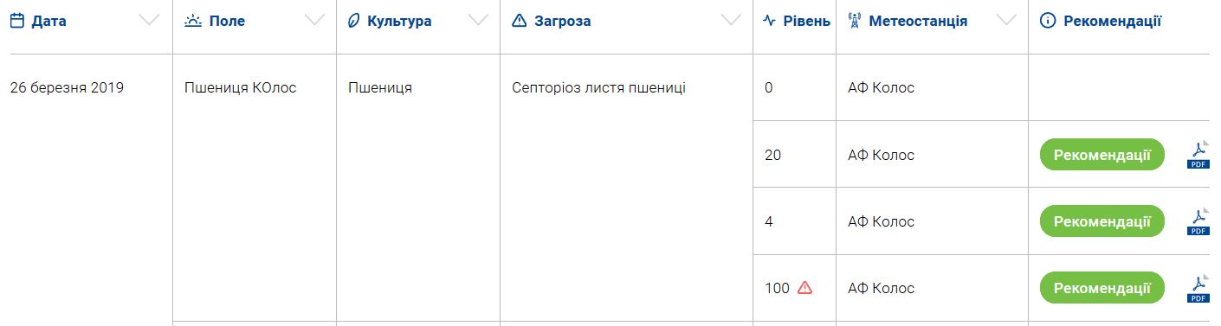Open the PDF file for level 4 row
This screenshot has height=326, width=1221.
point(1198,221)
